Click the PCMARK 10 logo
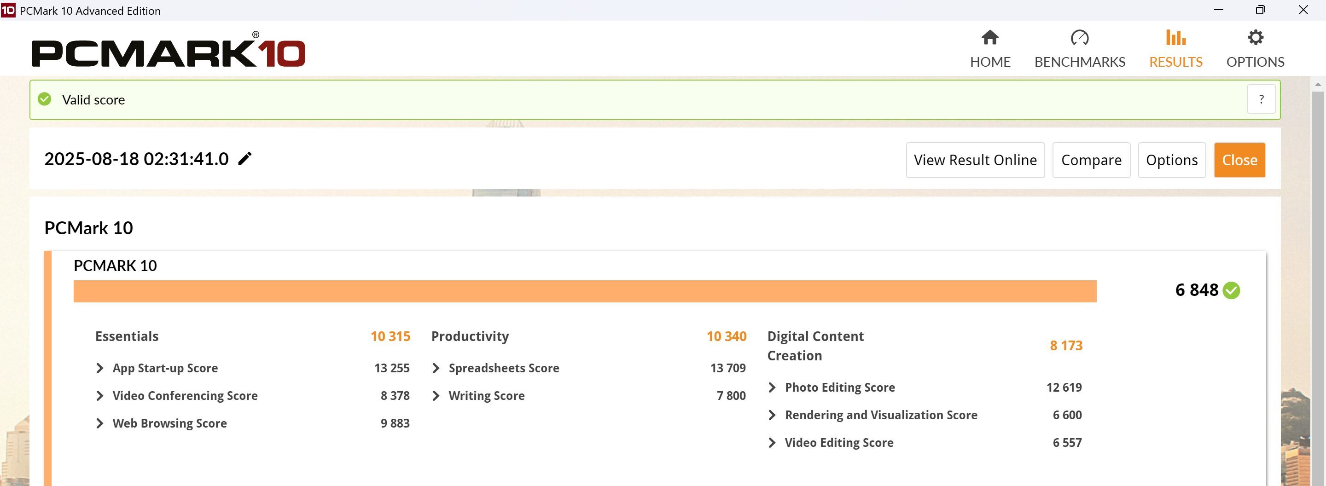This screenshot has width=1326, height=486. pyautogui.click(x=169, y=51)
